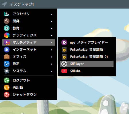Expand the グラフィックス submenu arrow

pos(52,36)
